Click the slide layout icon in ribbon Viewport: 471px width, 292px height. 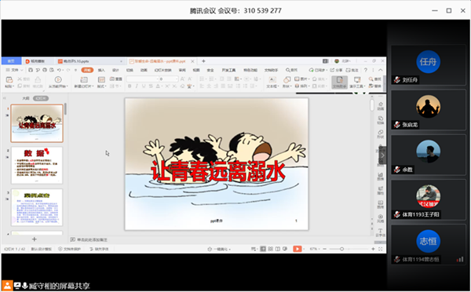click(x=101, y=79)
